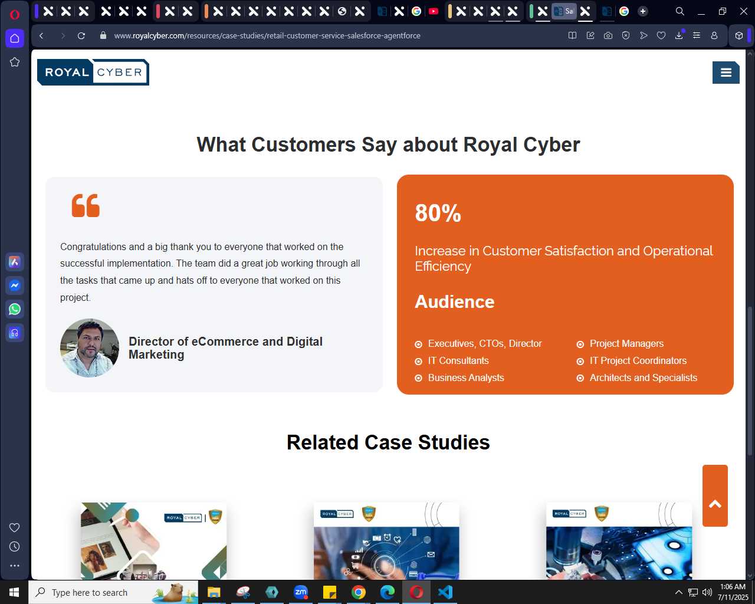
Task: Click the scroll-to-top orange arrow button
Action: [x=715, y=495]
